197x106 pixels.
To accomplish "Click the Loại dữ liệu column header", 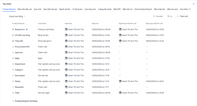I will 42,23.
